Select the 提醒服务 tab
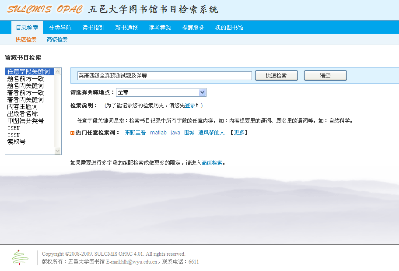The height and width of the screenshot is (271, 399). tap(193, 28)
